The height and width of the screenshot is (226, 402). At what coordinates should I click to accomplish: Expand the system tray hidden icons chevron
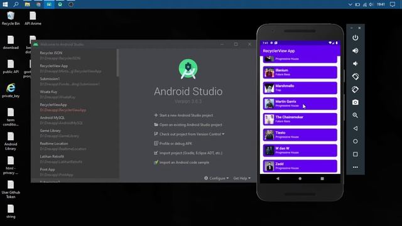(x=350, y=4)
